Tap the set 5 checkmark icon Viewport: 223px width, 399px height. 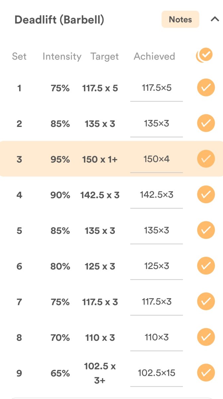click(206, 230)
